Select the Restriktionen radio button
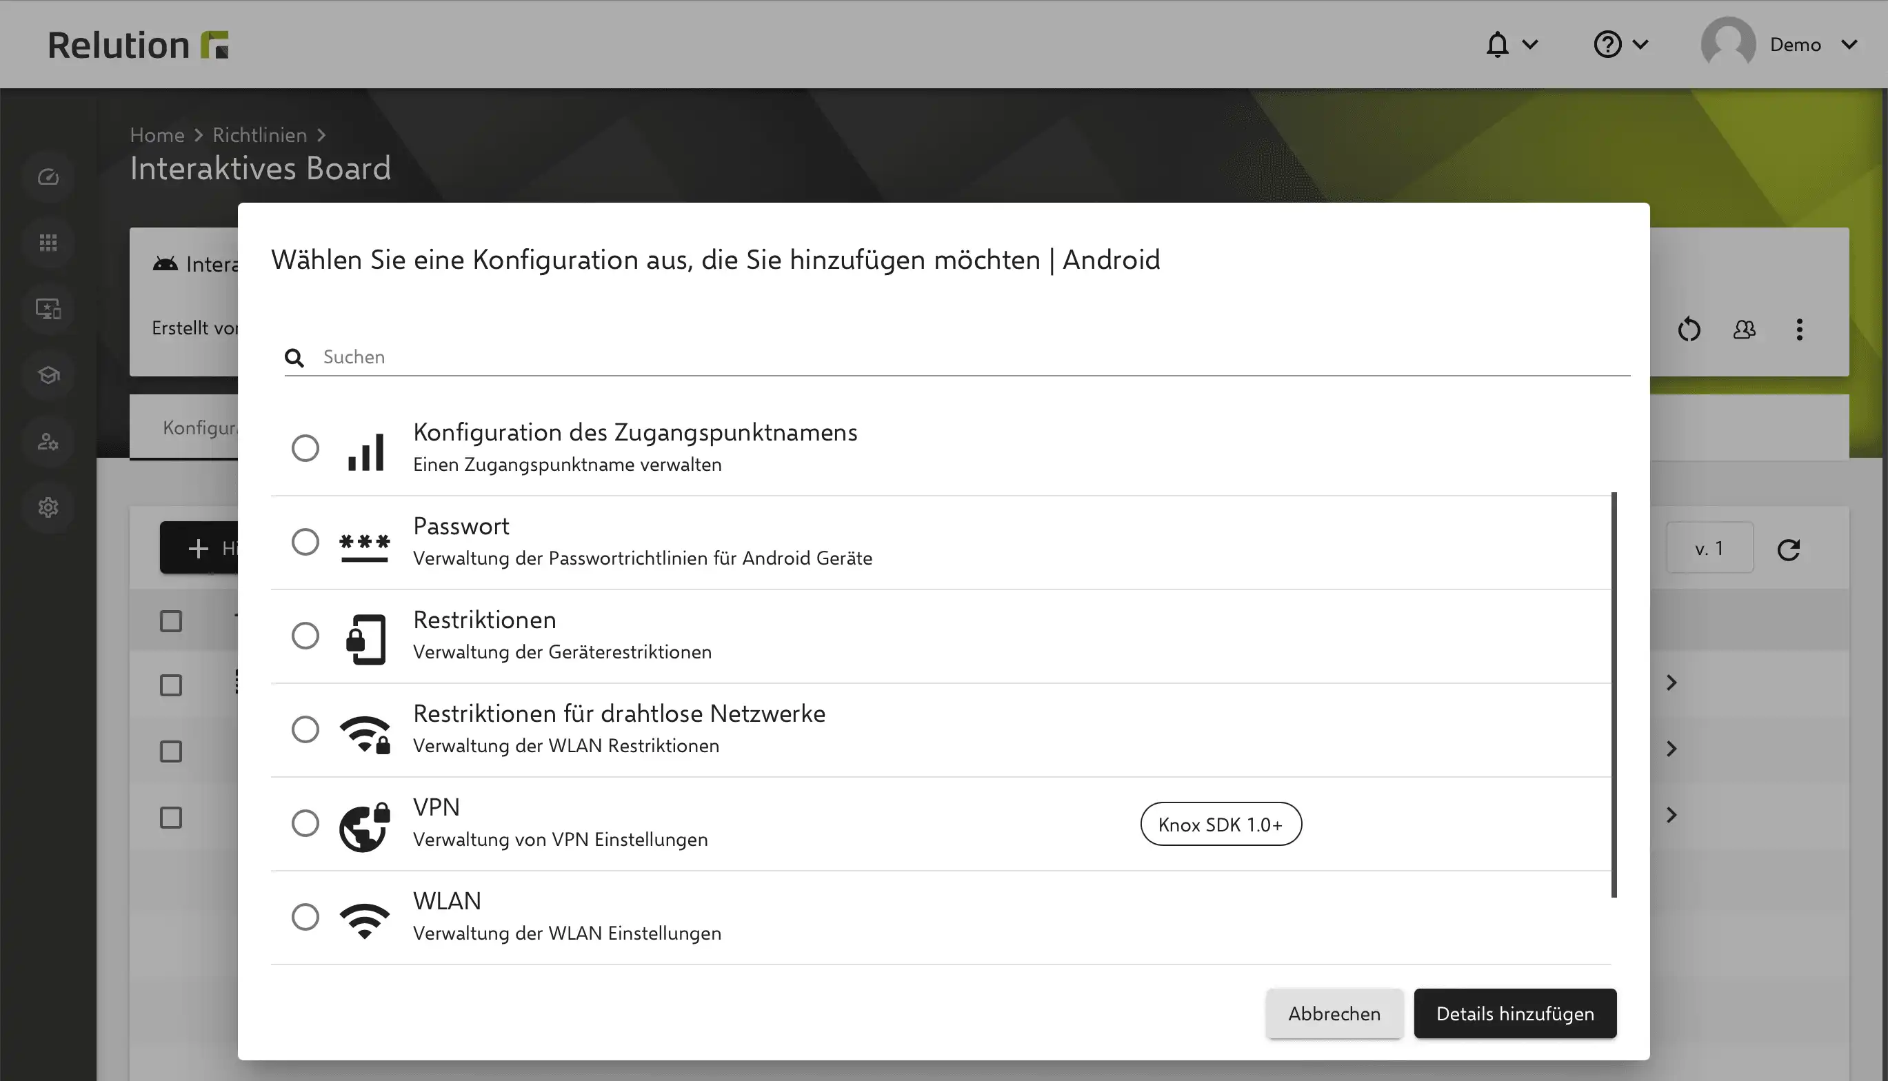 [x=305, y=636]
